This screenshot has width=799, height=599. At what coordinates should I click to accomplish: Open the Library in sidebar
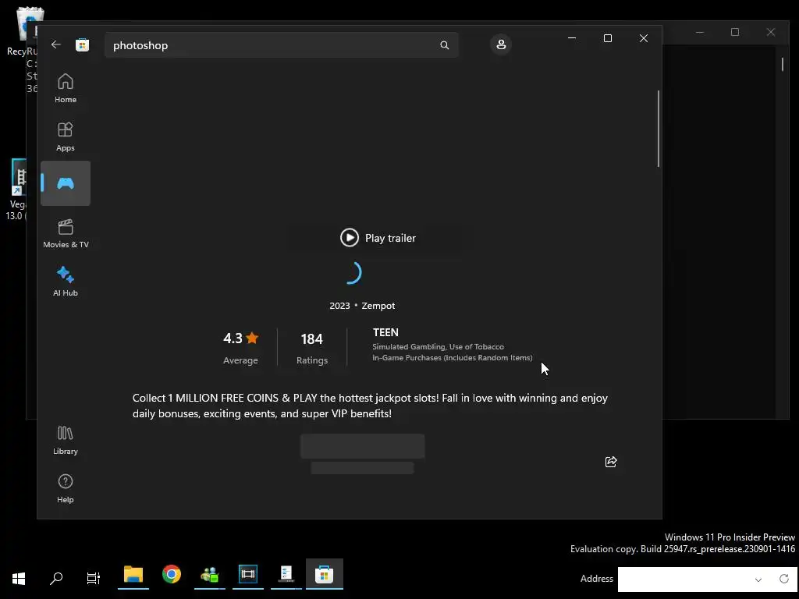(66, 440)
